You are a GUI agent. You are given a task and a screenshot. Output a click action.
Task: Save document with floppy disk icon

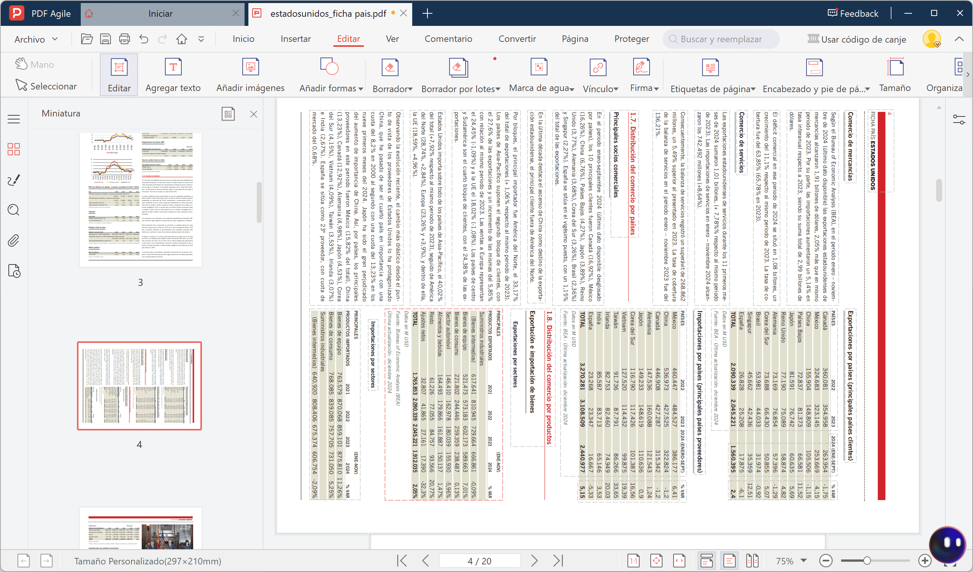[x=106, y=39]
